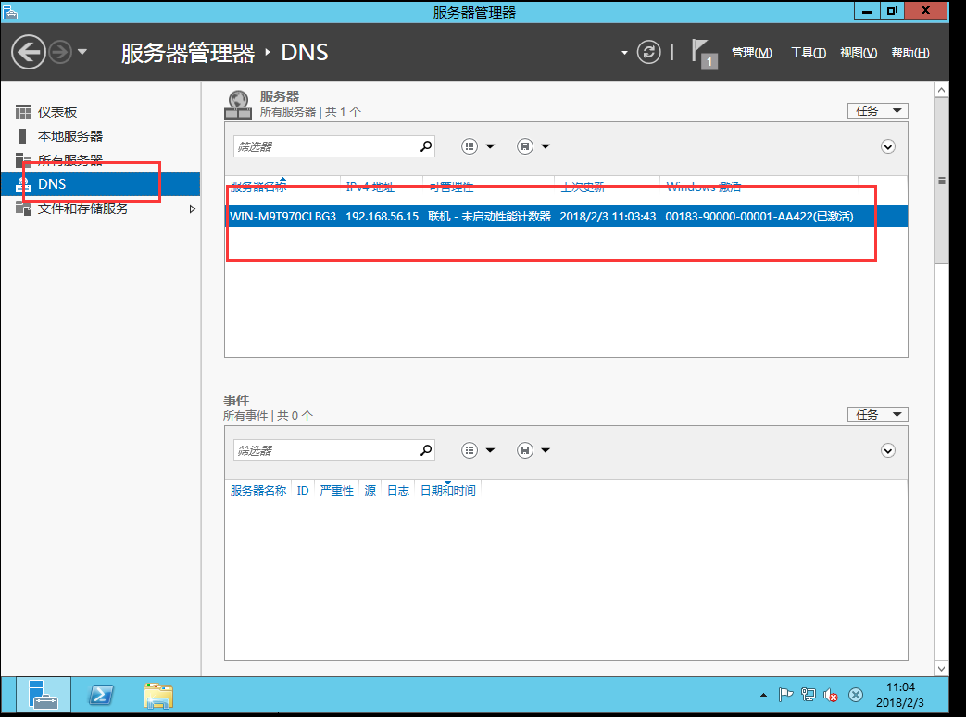Click the servers filter input field
966x717 pixels.
tap(326, 146)
